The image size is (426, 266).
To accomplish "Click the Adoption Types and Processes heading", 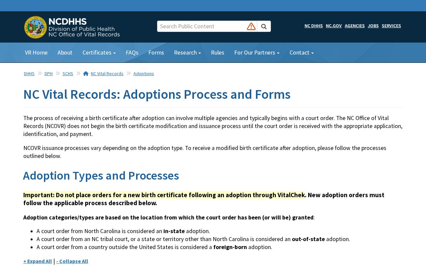I will pos(101,176).
